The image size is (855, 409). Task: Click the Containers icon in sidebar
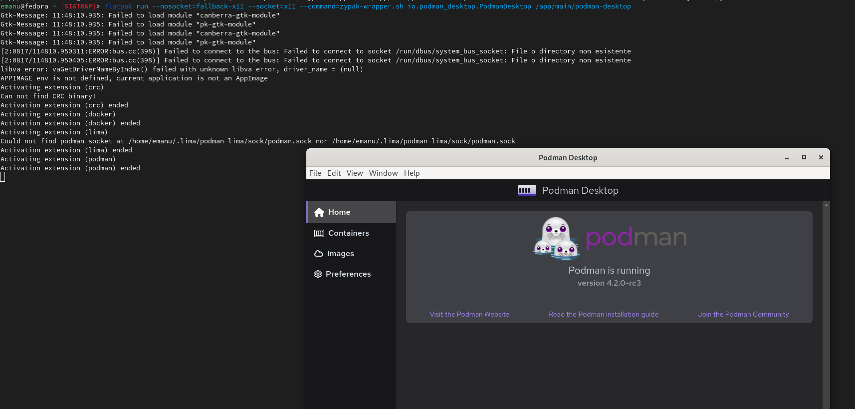319,233
